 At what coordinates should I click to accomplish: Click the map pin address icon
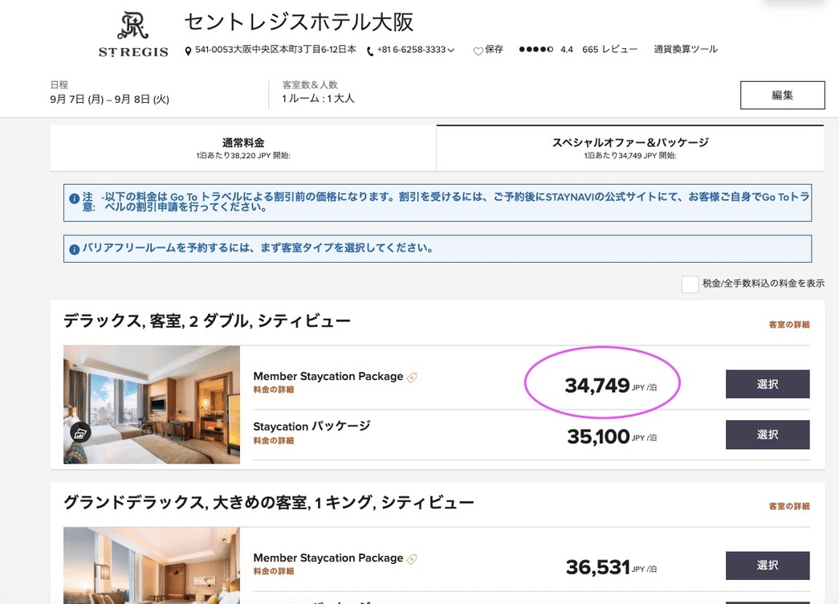pyautogui.click(x=188, y=51)
